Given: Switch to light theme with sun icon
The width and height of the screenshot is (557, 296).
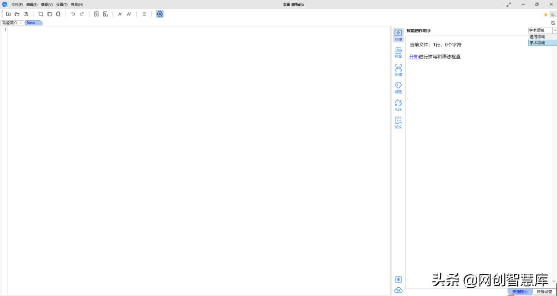Looking at the screenshot, I should 546,14.
